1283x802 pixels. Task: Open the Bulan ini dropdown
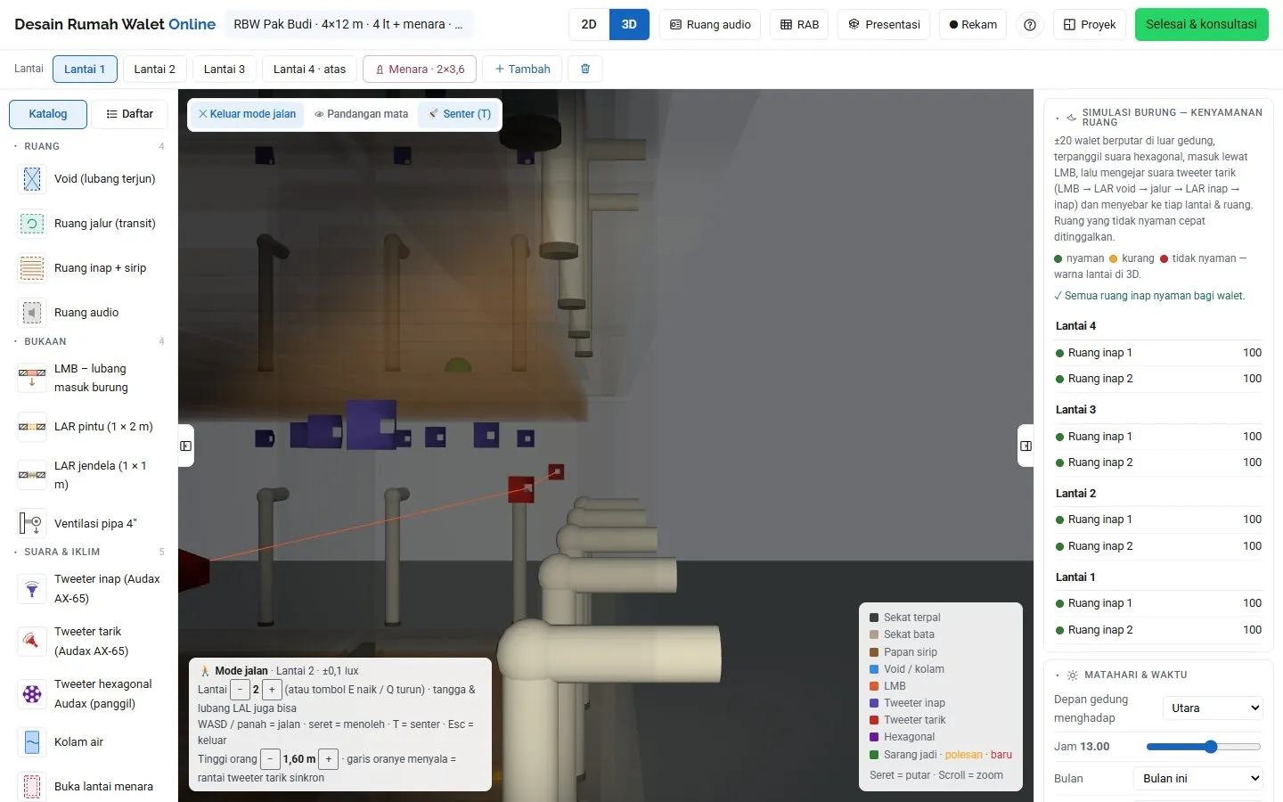point(1198,779)
